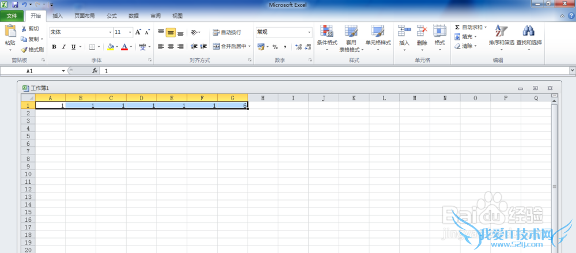Toggle align text left
This screenshot has height=253, width=576.
click(161, 46)
